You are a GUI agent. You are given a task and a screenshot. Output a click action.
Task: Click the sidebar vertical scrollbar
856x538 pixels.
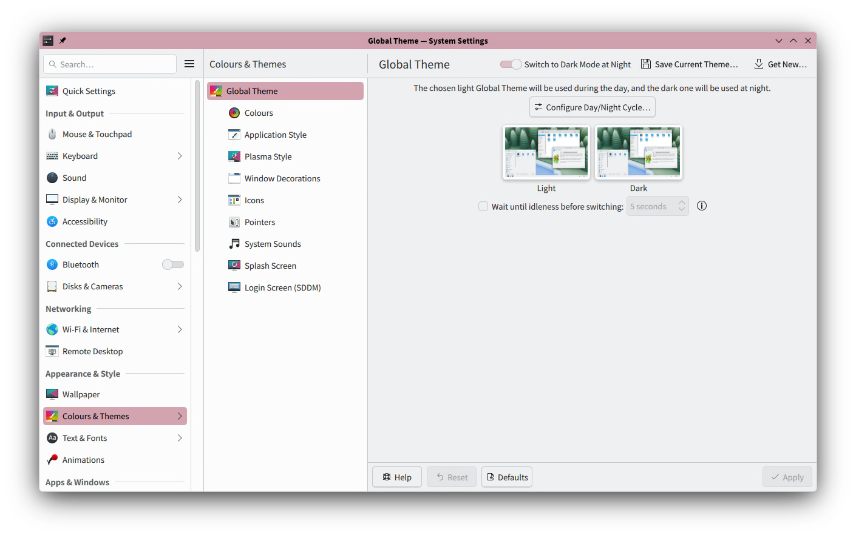(x=197, y=166)
